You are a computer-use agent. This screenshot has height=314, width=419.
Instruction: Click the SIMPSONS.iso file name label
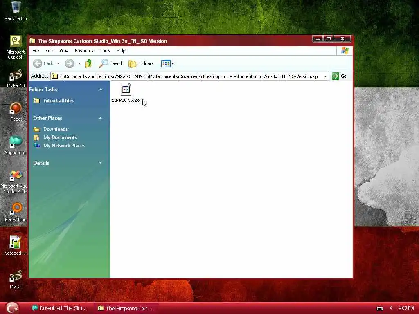(x=126, y=101)
